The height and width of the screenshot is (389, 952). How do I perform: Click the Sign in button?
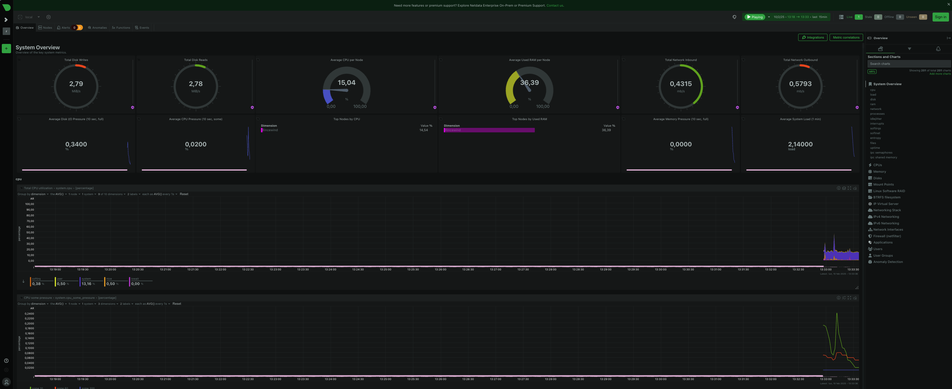(941, 17)
